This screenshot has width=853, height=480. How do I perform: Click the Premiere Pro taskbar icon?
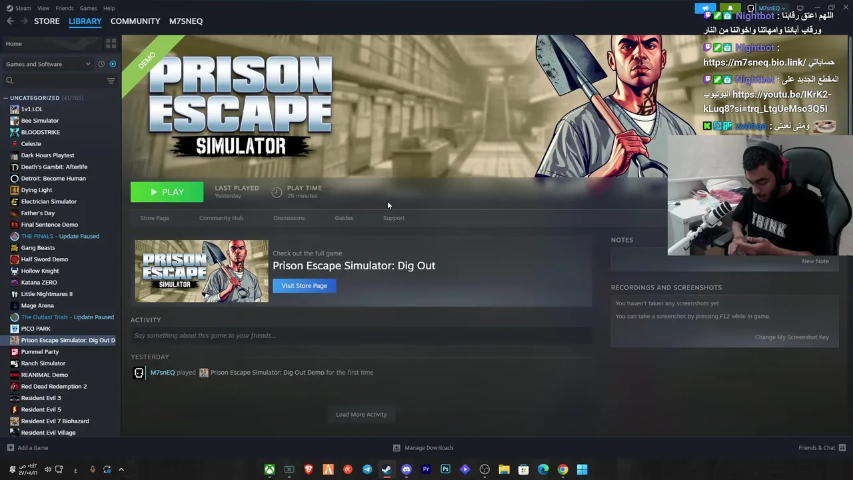426,469
